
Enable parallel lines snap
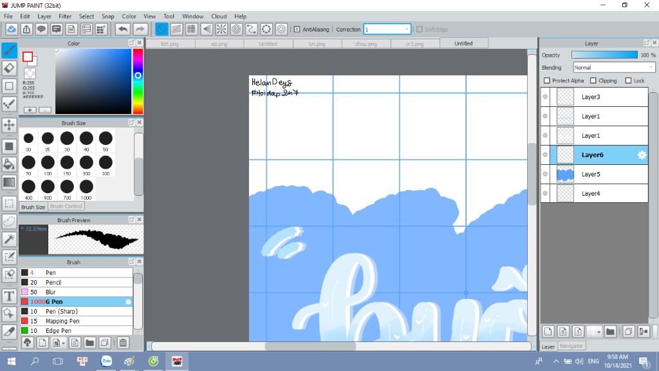tap(176, 30)
